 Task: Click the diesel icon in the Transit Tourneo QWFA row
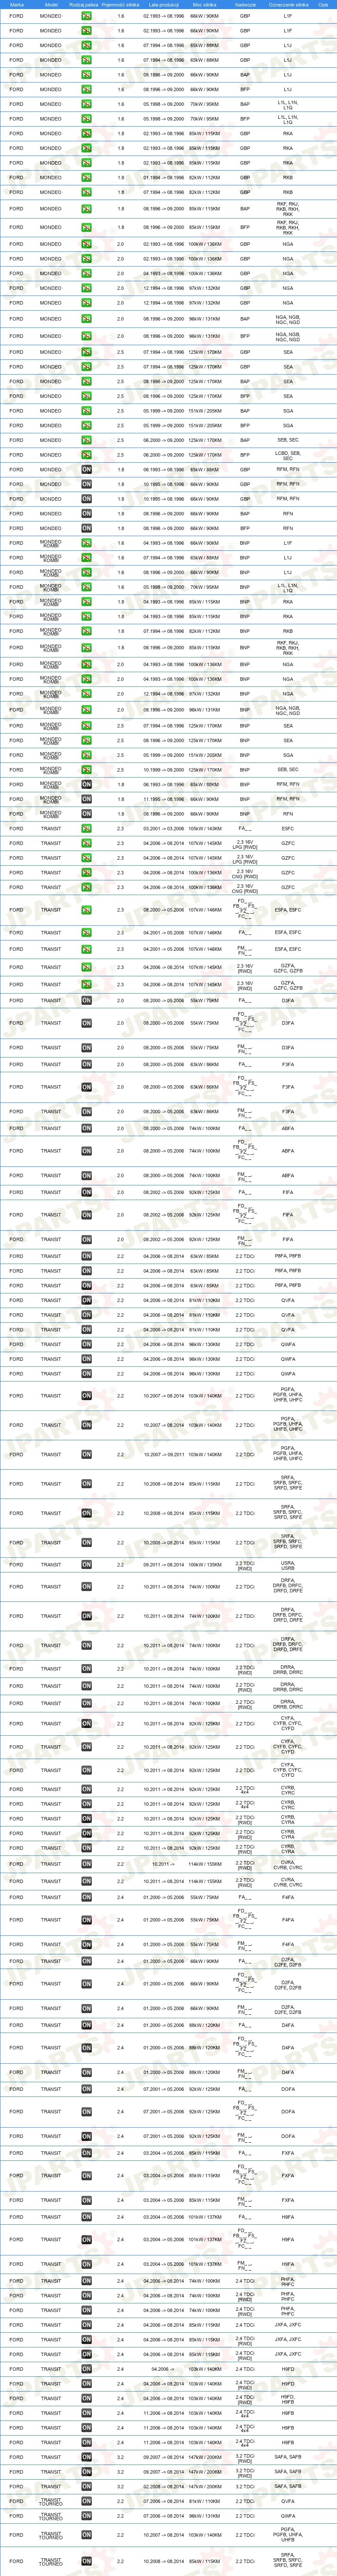(x=87, y=2516)
